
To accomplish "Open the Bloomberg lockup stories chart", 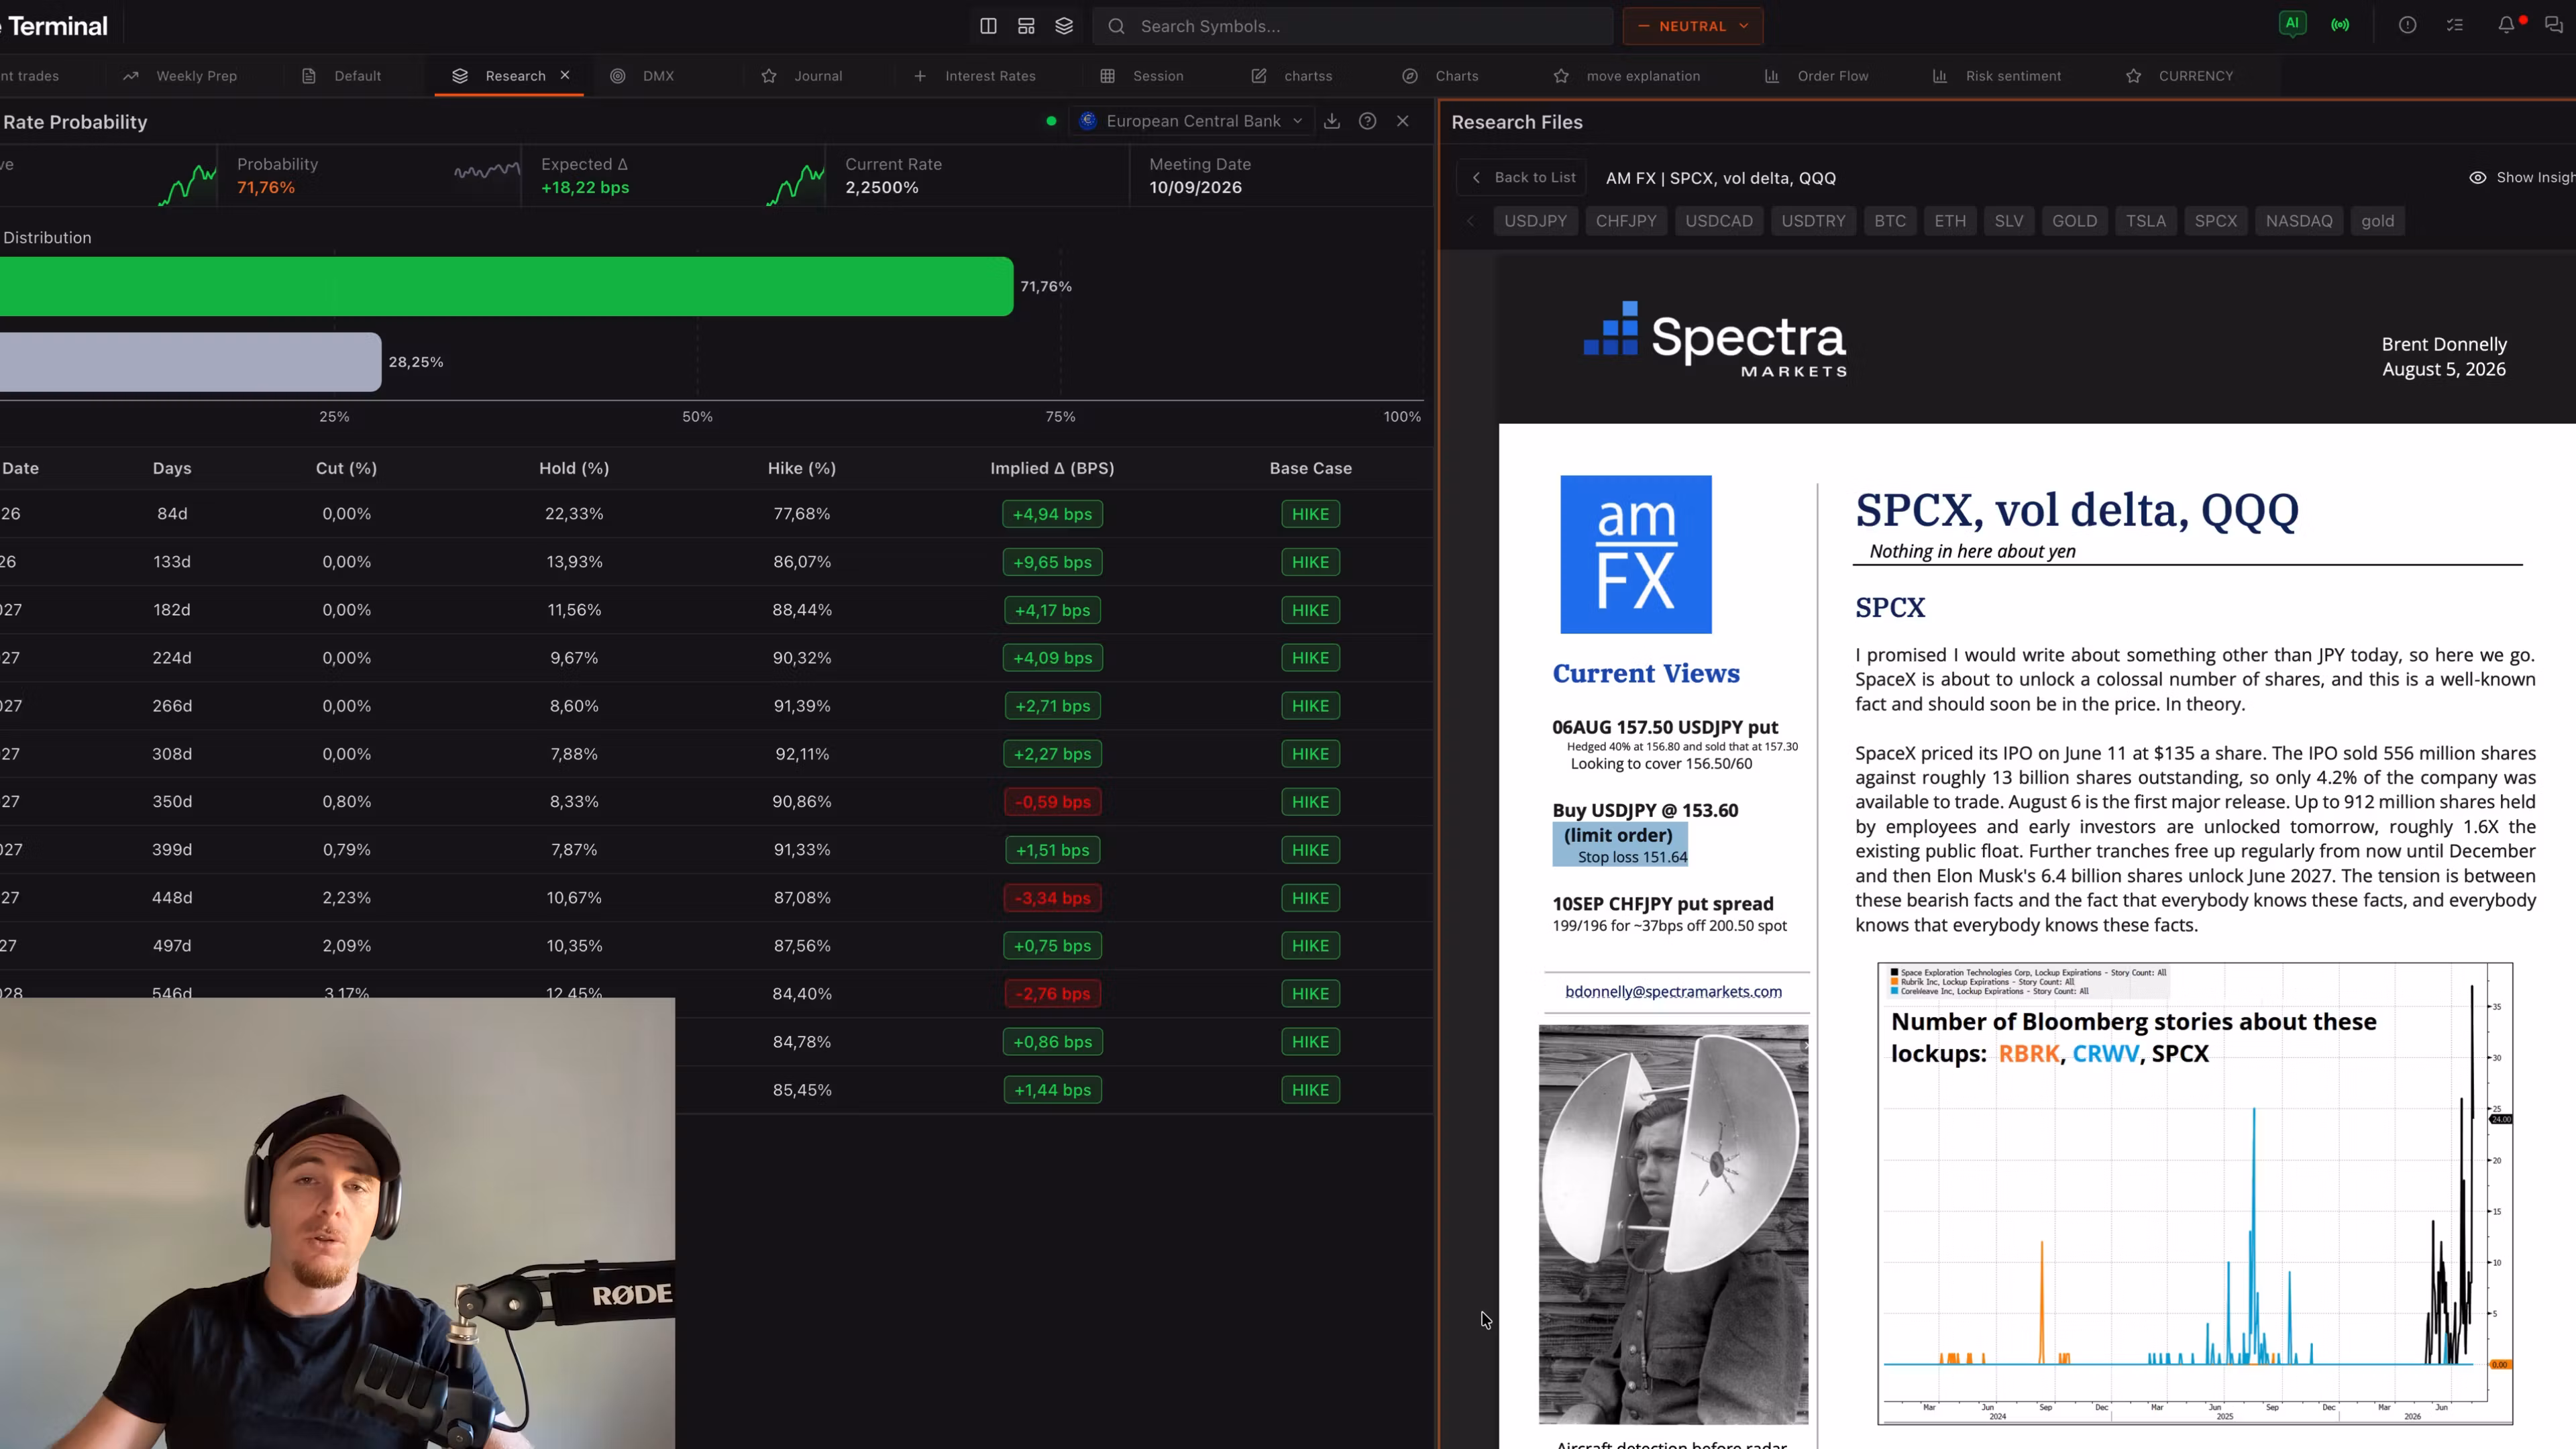I will click(2195, 1193).
